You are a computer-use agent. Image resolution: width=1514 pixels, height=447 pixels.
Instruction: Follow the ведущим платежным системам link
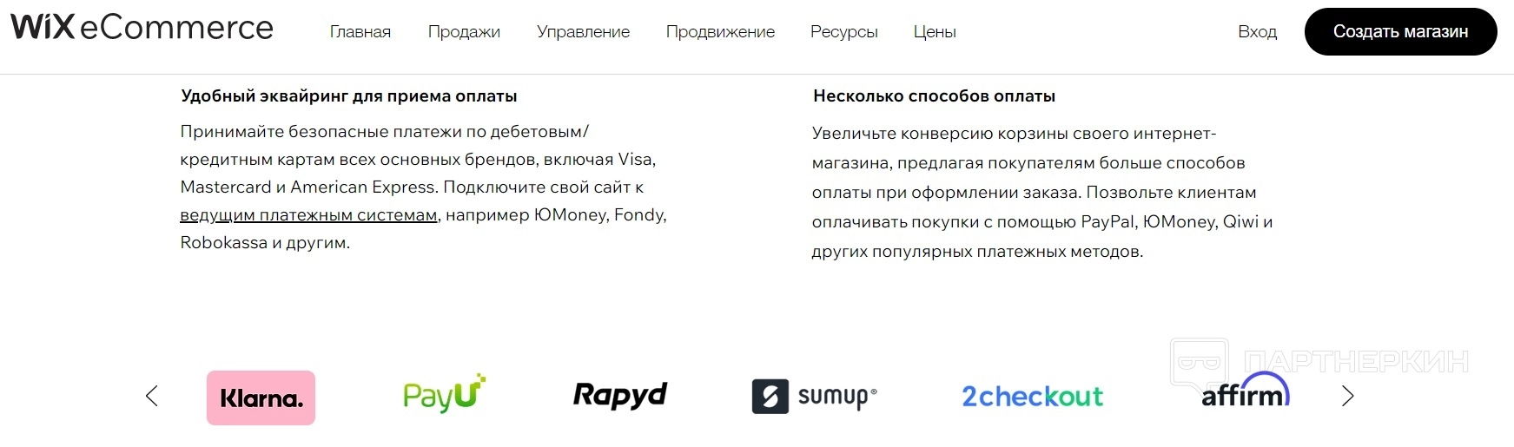pos(308,215)
